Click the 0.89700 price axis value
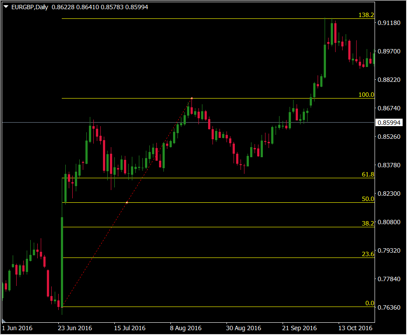The height and width of the screenshot is (335, 407). 389,51
